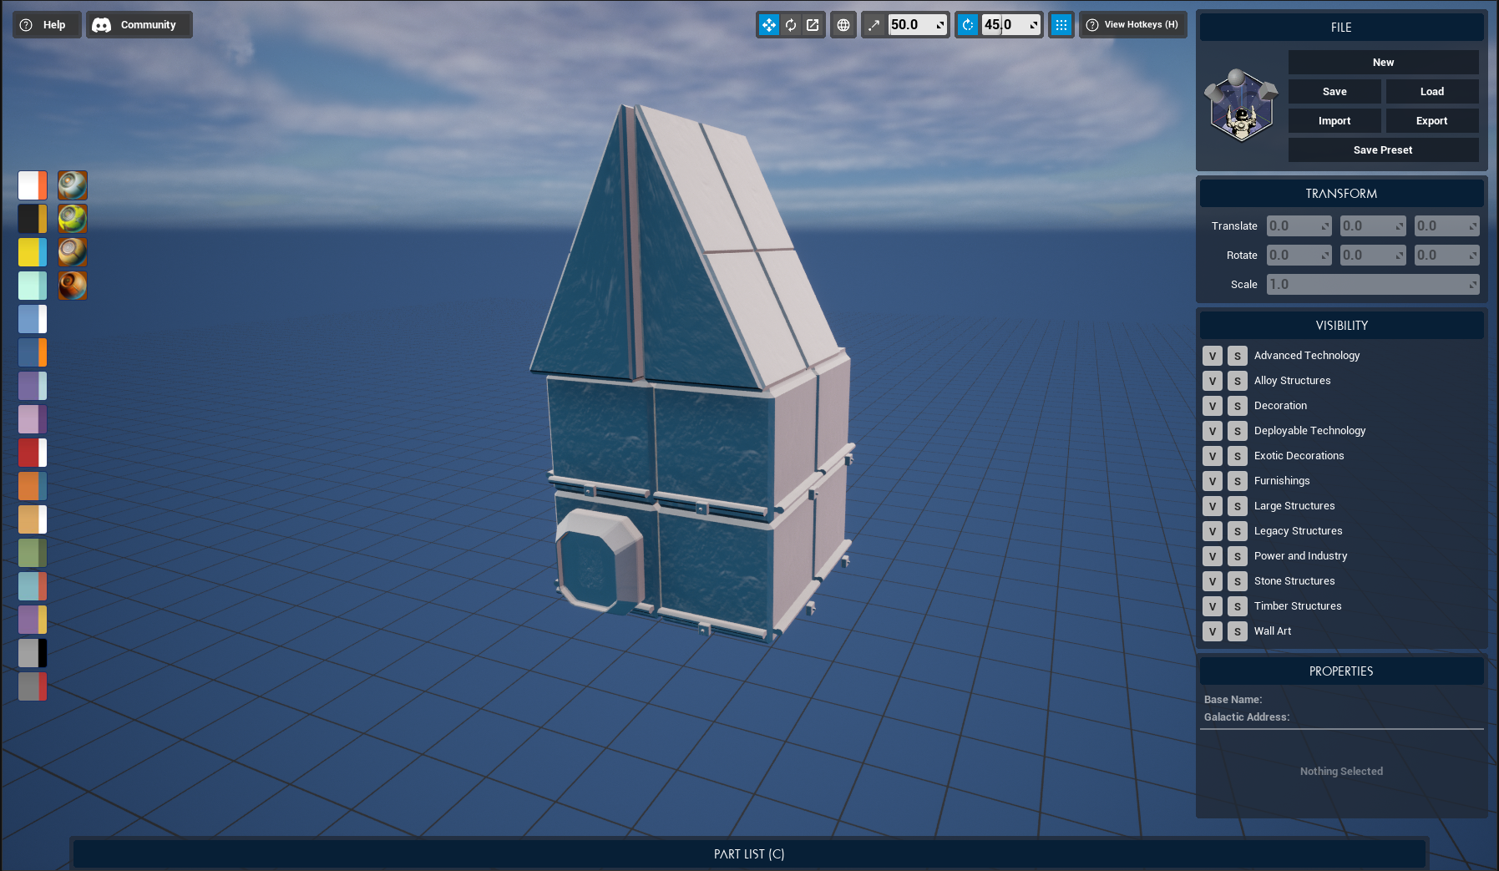Select the rotate gizmo tool

pyautogui.click(x=791, y=25)
